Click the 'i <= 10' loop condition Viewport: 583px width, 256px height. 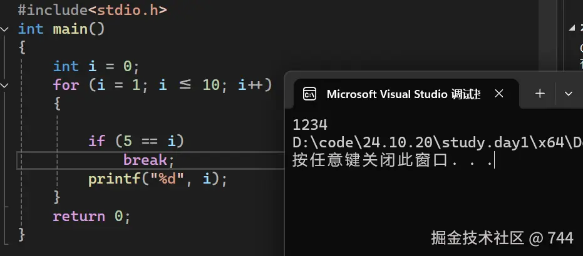tap(189, 85)
